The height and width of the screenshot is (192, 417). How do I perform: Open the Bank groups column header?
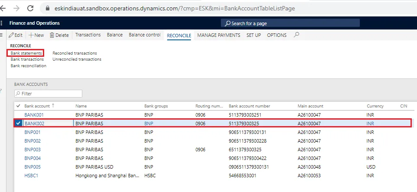pyautogui.click(x=156, y=106)
